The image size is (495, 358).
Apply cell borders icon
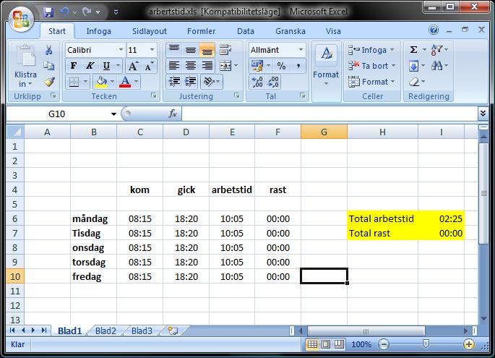[x=74, y=82]
